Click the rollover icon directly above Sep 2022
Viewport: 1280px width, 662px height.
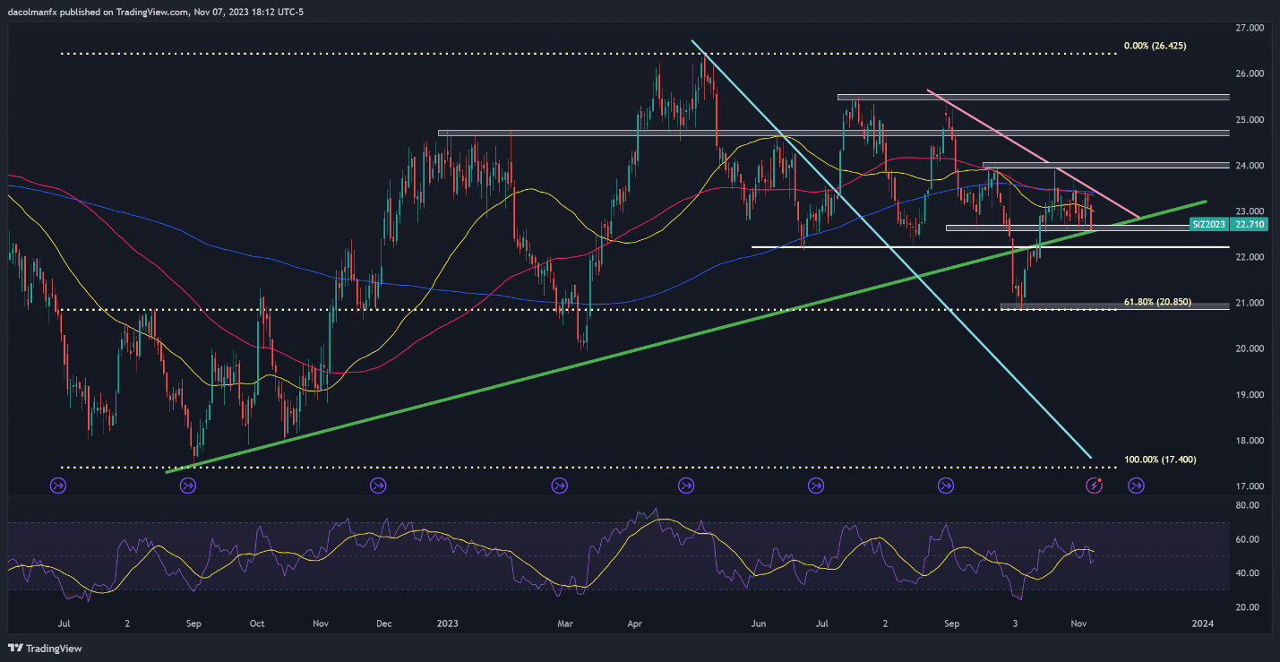point(187,485)
